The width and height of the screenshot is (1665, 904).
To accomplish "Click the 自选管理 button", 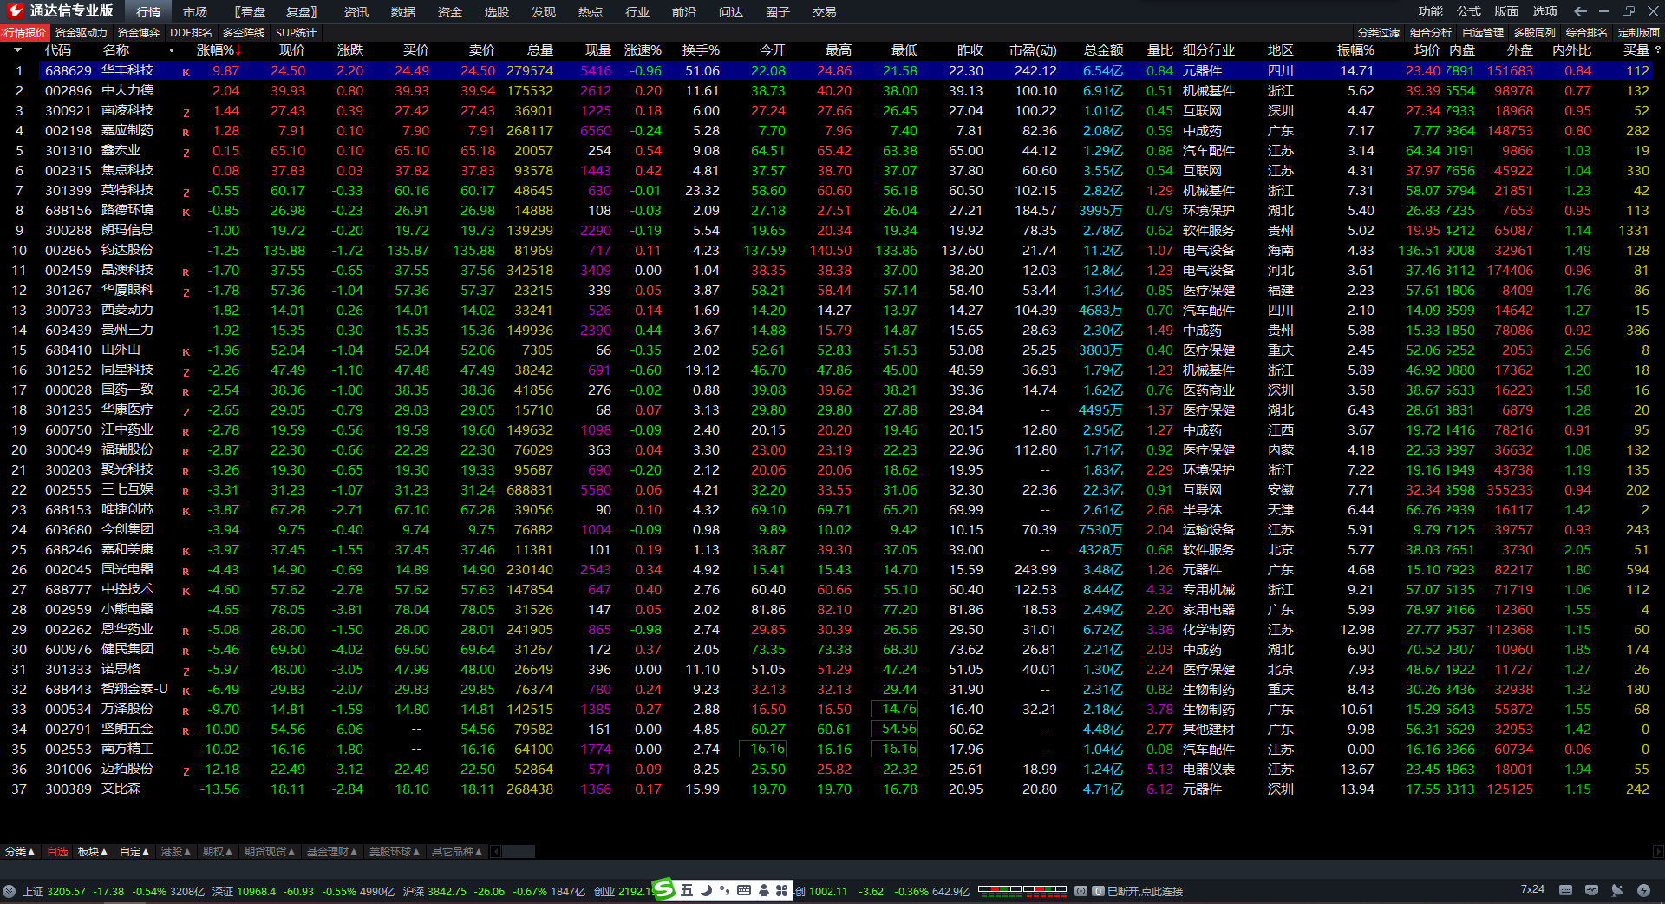I will 1483,32.
